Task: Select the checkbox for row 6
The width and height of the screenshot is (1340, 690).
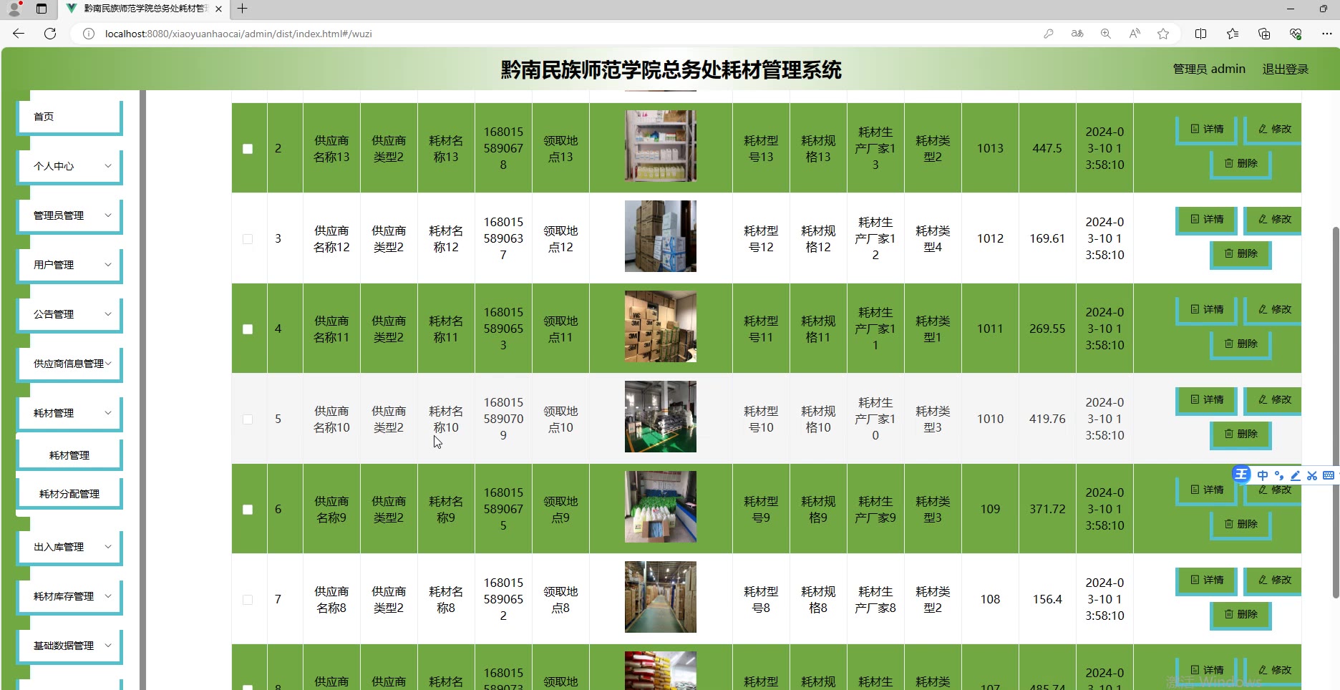Action: tap(248, 510)
